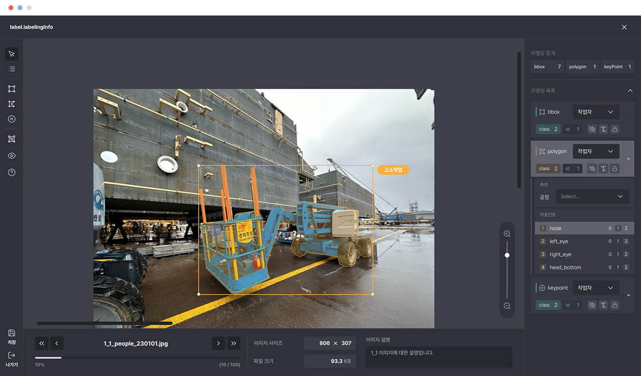Viewport: 641px width, 376px height.
Task: Click the zoom out magnifier icon
Action: pyautogui.click(x=507, y=306)
